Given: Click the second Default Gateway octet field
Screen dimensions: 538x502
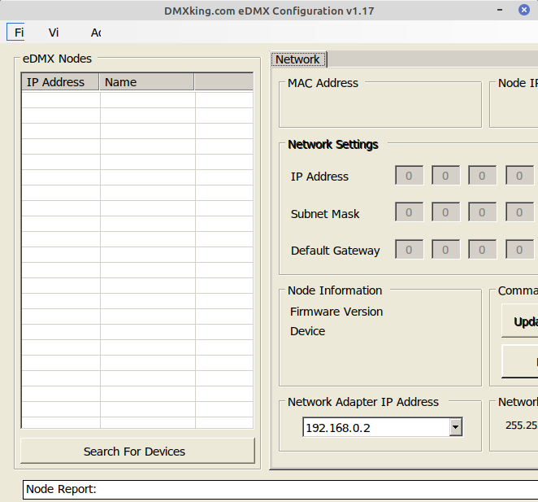Looking at the screenshot, I should click(445, 249).
